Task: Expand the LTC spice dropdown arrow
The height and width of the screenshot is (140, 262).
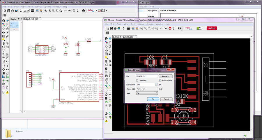Action: pyautogui.click(x=107, y=11)
